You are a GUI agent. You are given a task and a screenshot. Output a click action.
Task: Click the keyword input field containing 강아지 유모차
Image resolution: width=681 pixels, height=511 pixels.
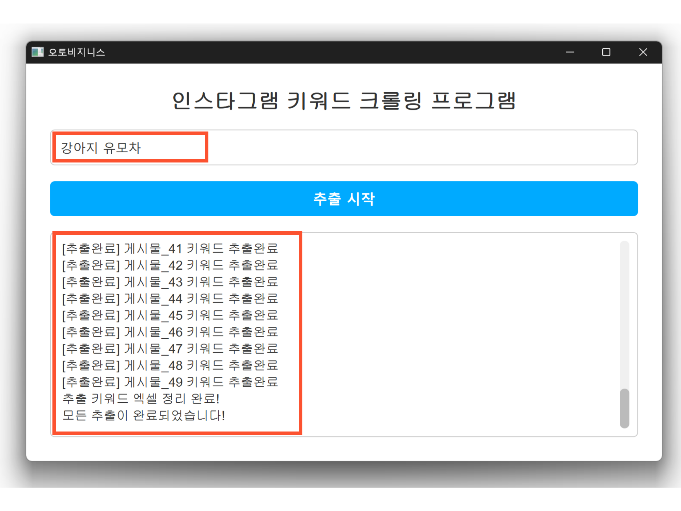(x=344, y=148)
